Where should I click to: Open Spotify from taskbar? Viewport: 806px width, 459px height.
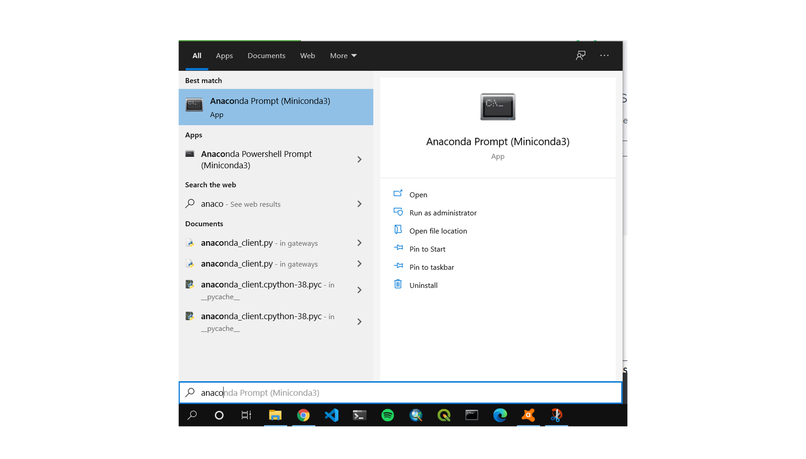coord(387,415)
